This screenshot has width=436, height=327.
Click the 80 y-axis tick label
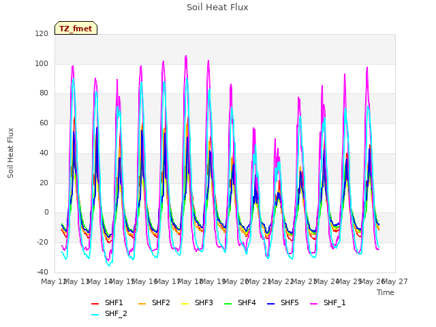point(44,93)
